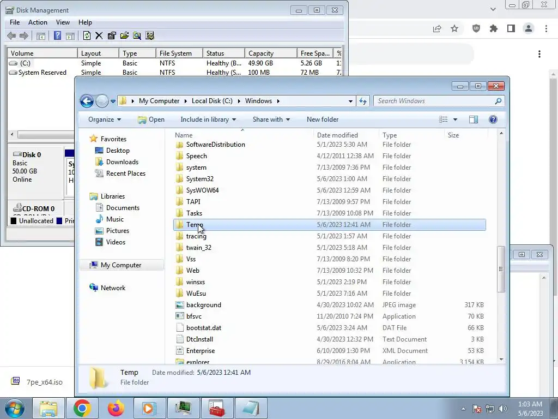Click Explore magnifier icon in Disk Management toolbar
Image resolution: width=558 pixels, height=419 pixels.
[137, 35]
